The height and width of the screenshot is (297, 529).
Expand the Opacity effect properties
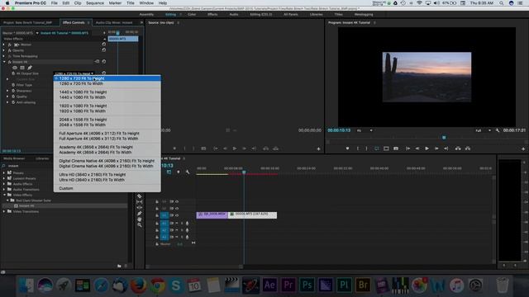pos(4,50)
